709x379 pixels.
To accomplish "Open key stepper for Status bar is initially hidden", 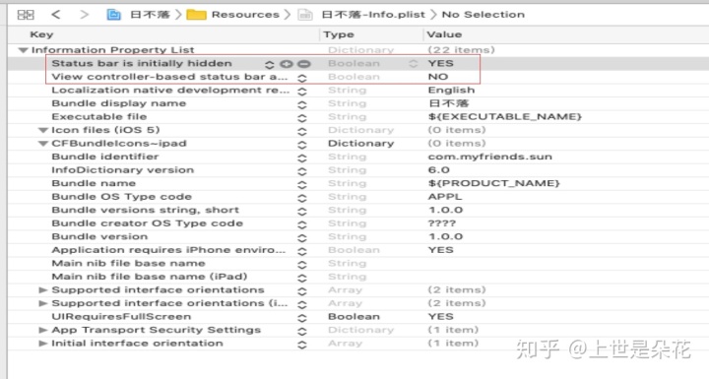I will pos(269,64).
